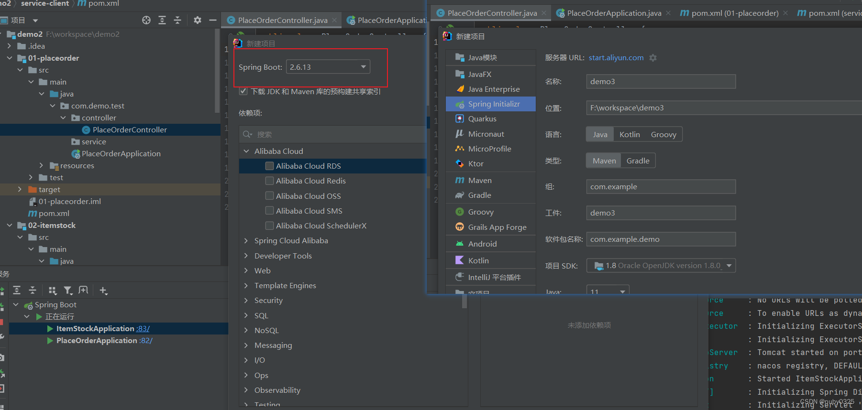
Task: Check Alibaba Cloud SchedulerX dependency
Action: 270,226
